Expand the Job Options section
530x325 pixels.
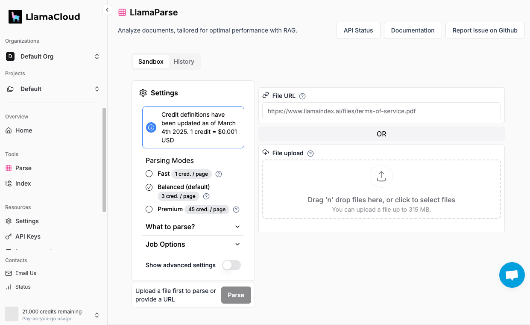[x=193, y=244]
